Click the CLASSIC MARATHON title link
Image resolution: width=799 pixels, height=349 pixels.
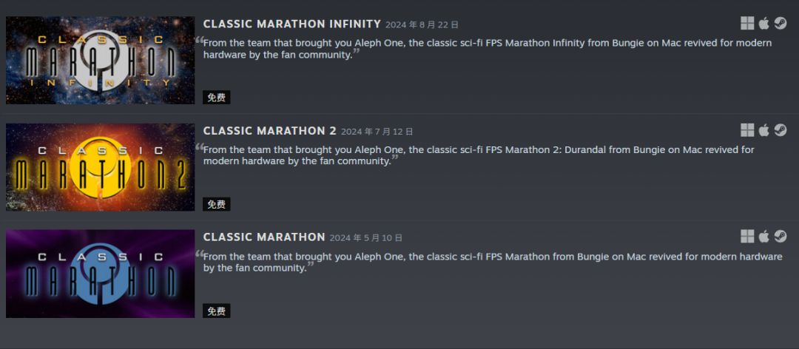(x=264, y=237)
